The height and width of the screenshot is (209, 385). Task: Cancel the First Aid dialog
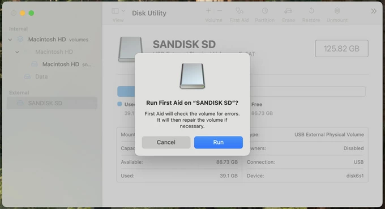166,142
